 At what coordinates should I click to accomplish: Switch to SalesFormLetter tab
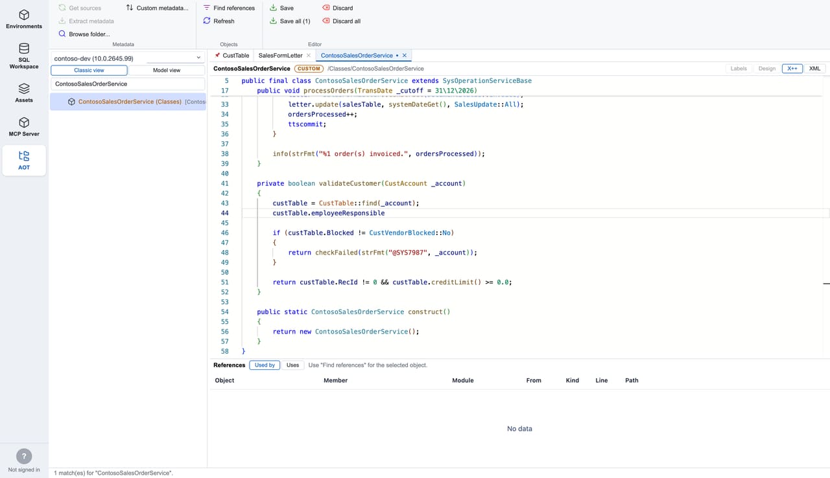coord(280,56)
